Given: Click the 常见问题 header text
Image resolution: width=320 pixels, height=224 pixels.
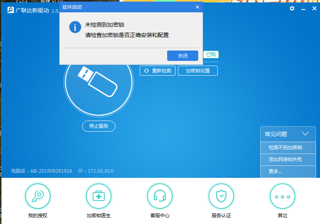Looking at the screenshot, I should [x=276, y=134].
